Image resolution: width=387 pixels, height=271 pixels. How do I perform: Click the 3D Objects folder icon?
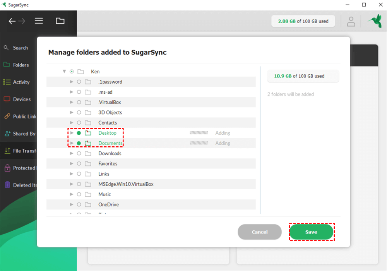(88, 113)
